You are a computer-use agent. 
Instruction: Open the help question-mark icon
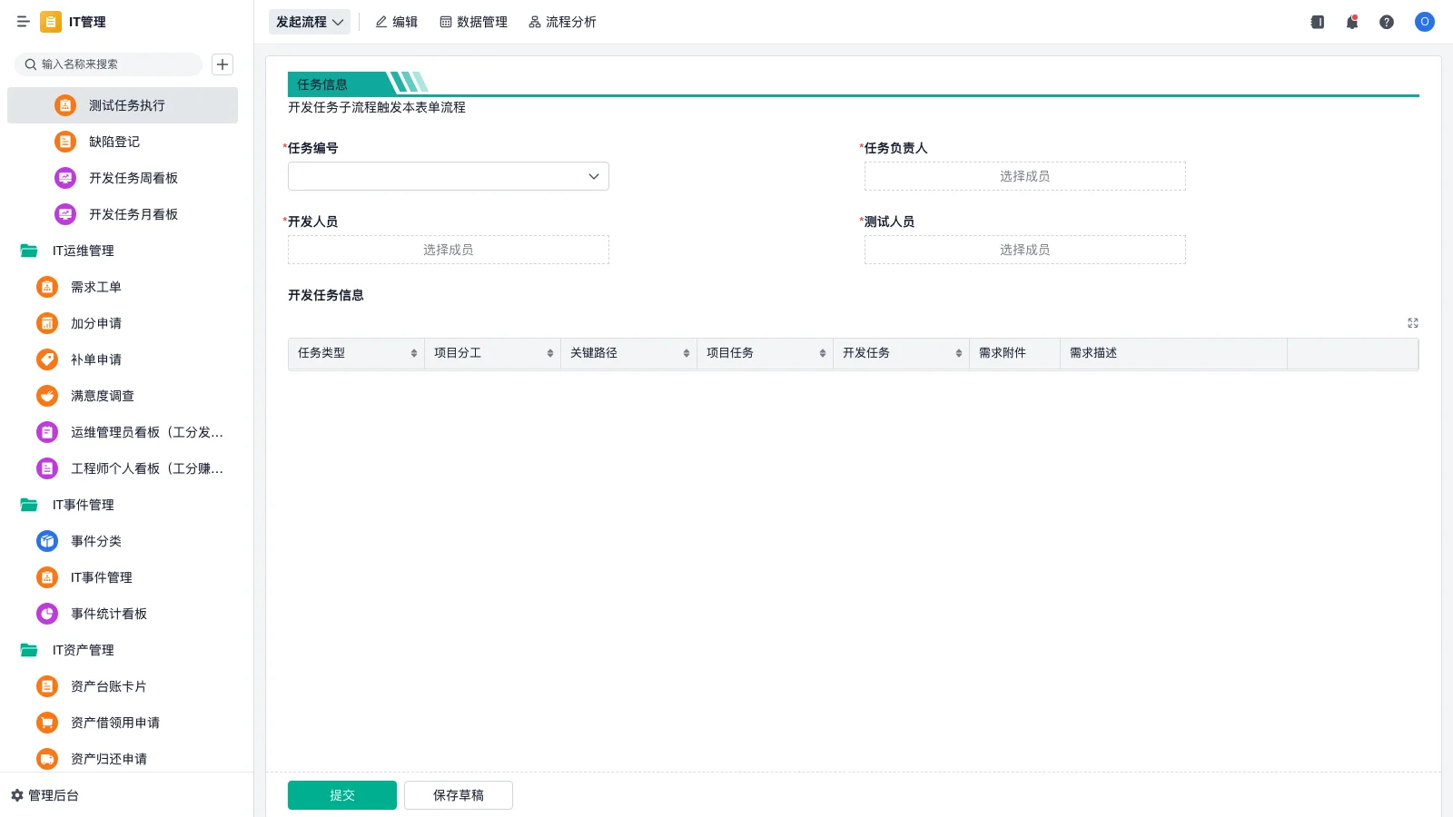(1387, 22)
